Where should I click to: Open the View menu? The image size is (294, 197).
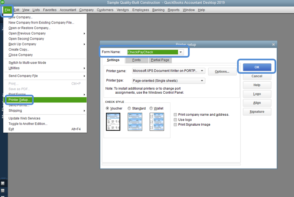point(26,10)
